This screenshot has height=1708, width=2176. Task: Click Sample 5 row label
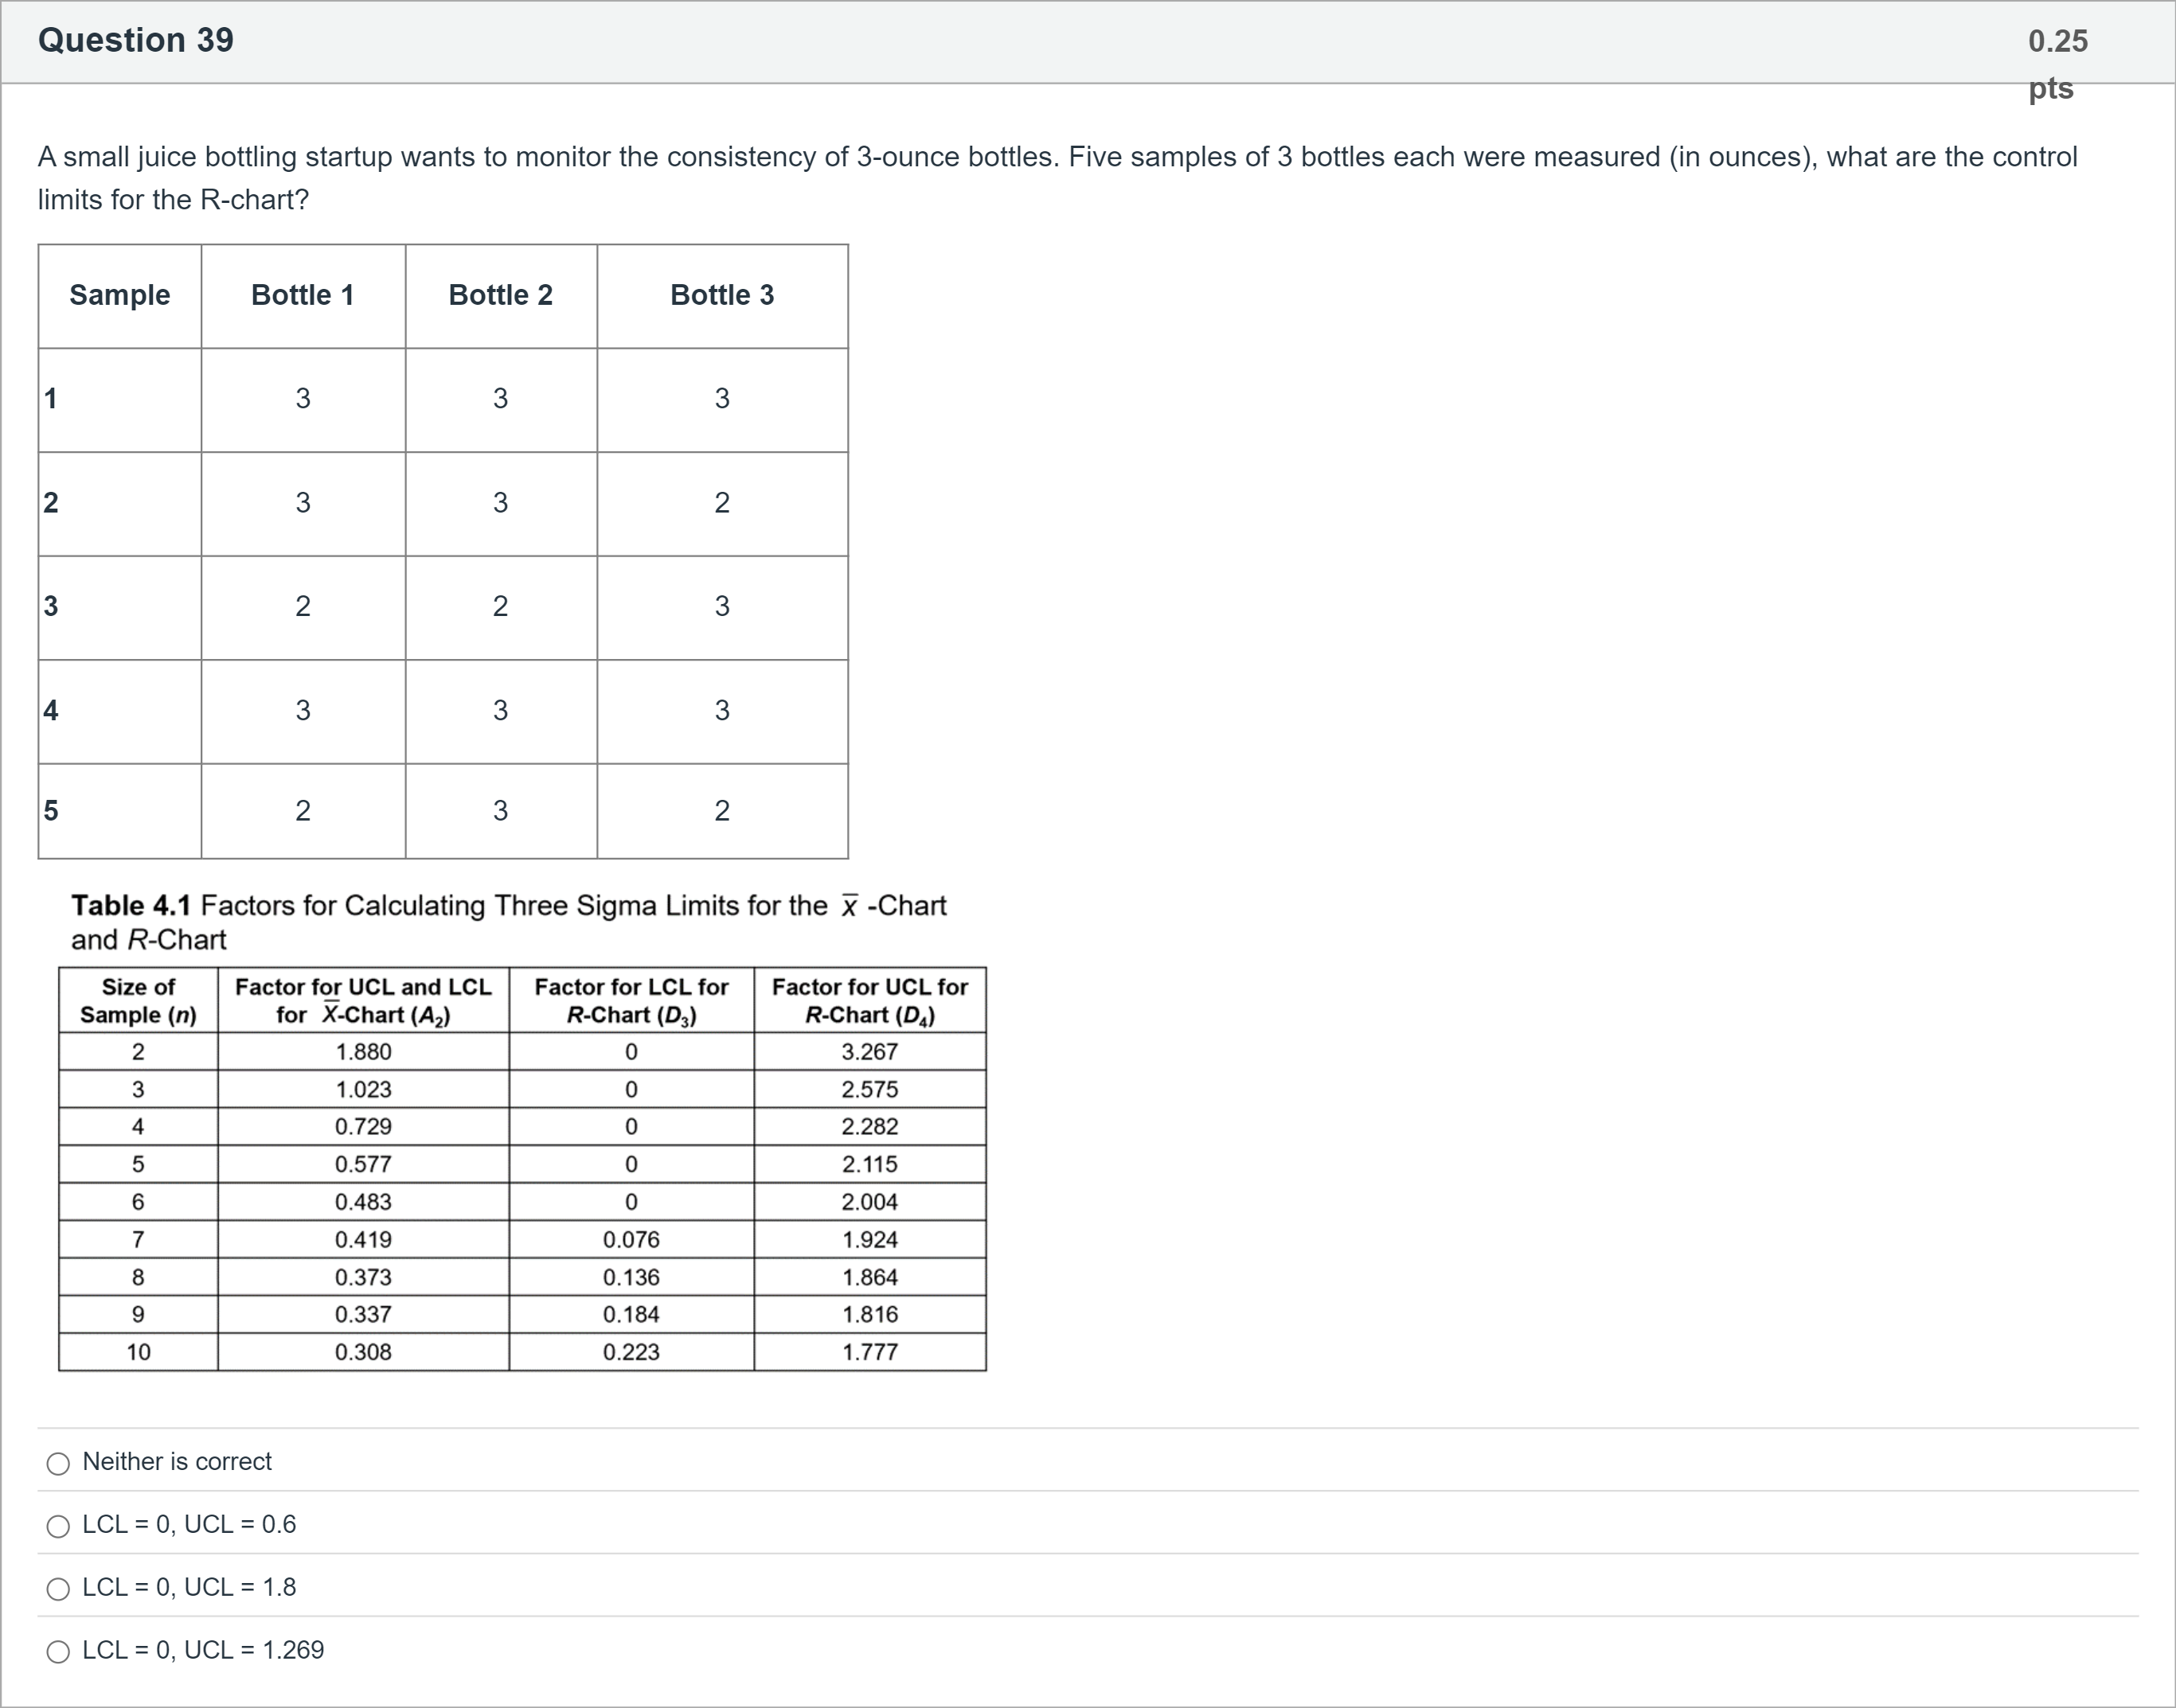pyautogui.click(x=51, y=811)
